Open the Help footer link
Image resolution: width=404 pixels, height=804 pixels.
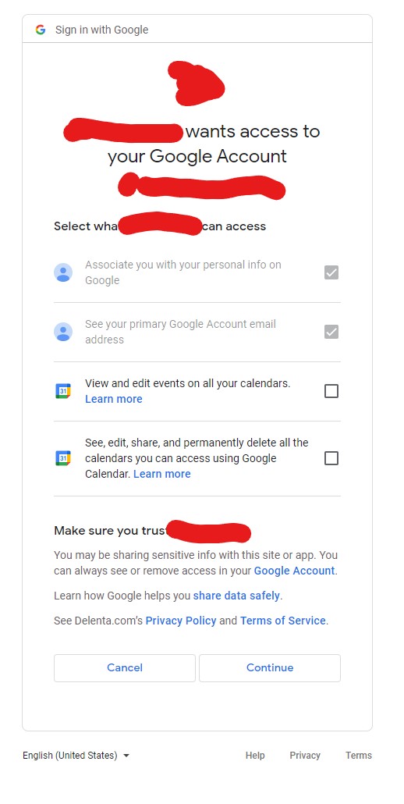(255, 756)
